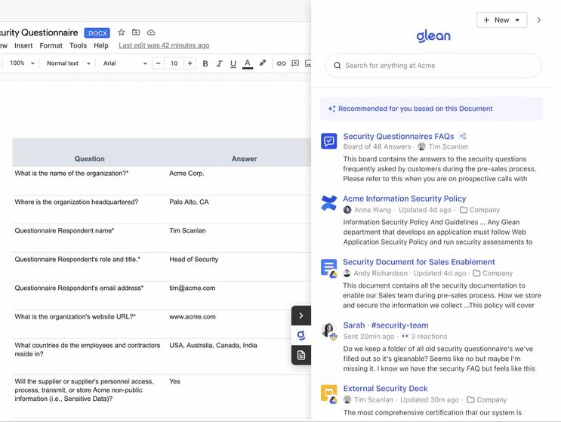Toggle bold formatting
This screenshot has width=561, height=422.
point(205,63)
